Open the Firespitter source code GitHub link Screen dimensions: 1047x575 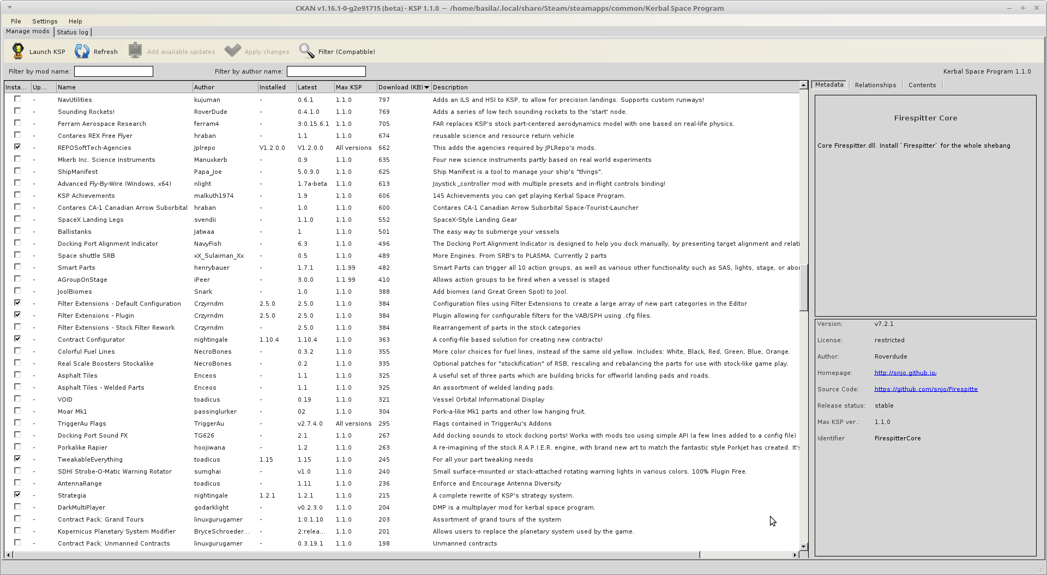[x=926, y=389]
